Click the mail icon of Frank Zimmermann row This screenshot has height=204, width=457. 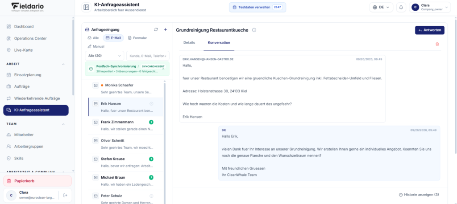96,122
